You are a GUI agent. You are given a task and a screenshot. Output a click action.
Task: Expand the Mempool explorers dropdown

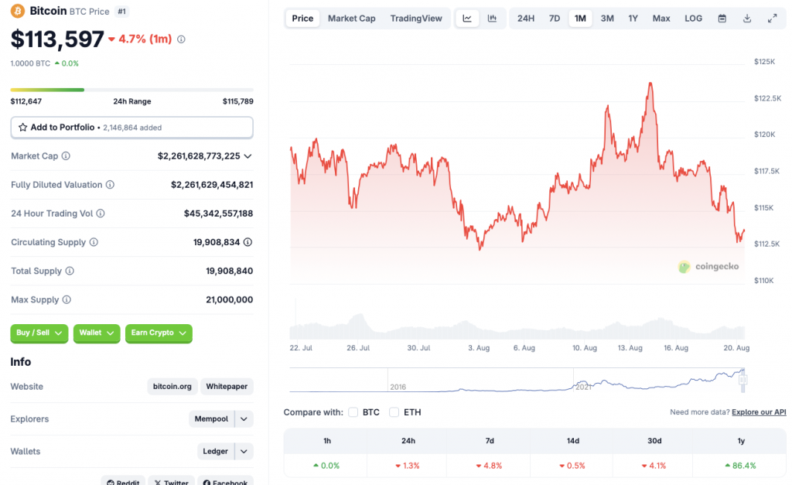pyautogui.click(x=244, y=418)
